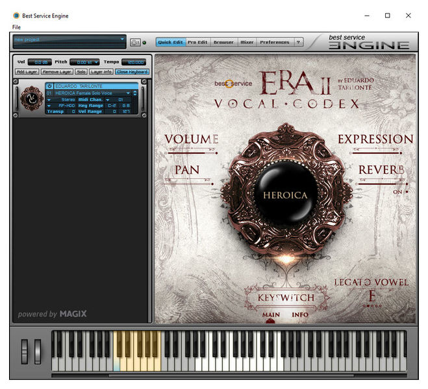Viewport: 428px width, 389px height.
Task: Open the Preferences tab
Action: tap(275, 42)
